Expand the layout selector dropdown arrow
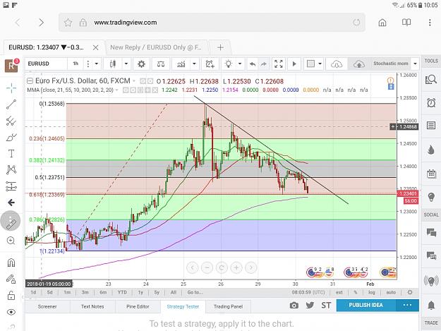 tap(320, 64)
